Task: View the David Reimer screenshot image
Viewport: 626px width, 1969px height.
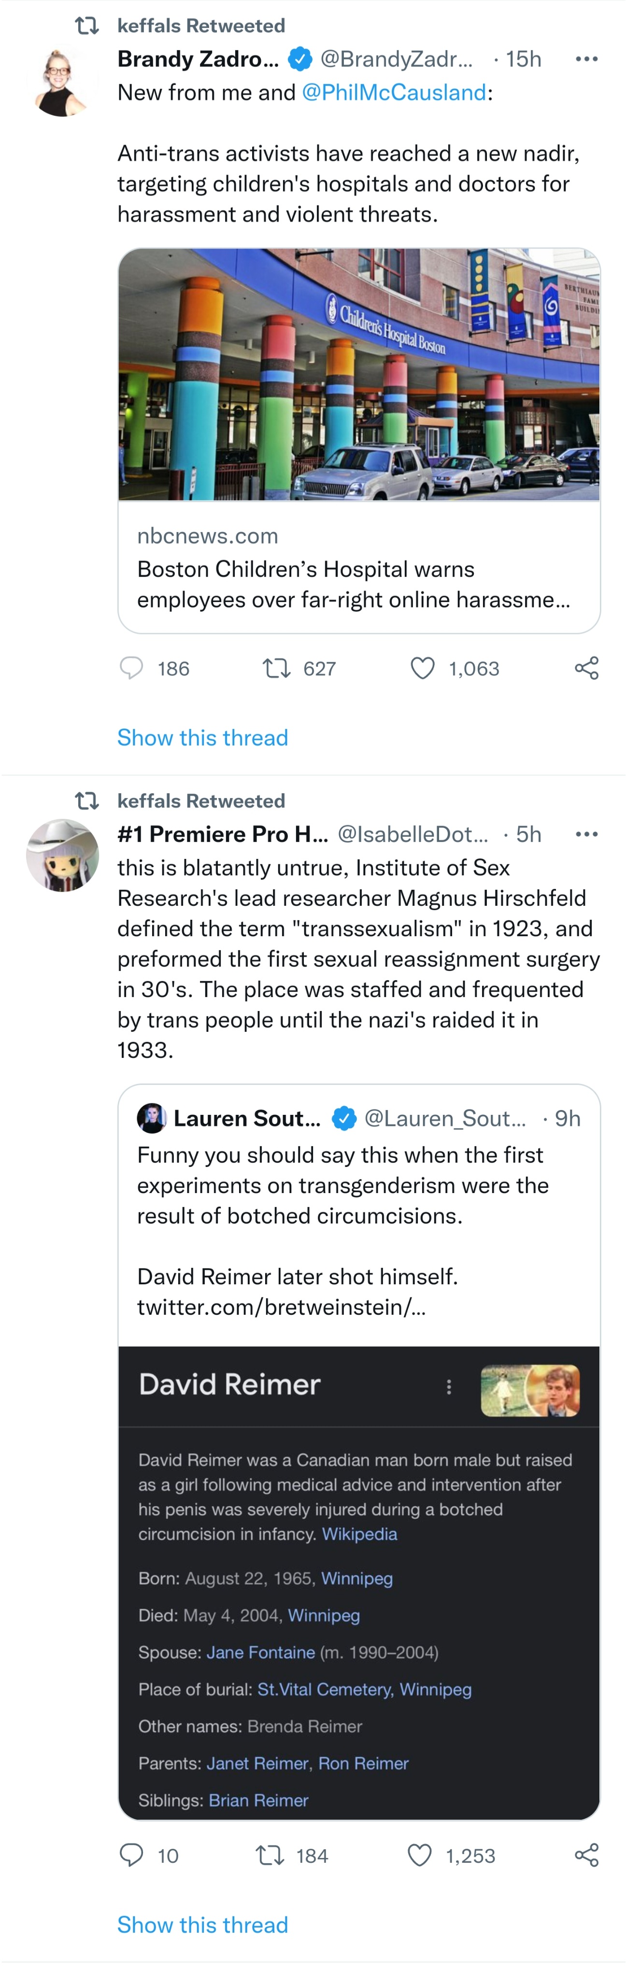Action: (359, 1583)
